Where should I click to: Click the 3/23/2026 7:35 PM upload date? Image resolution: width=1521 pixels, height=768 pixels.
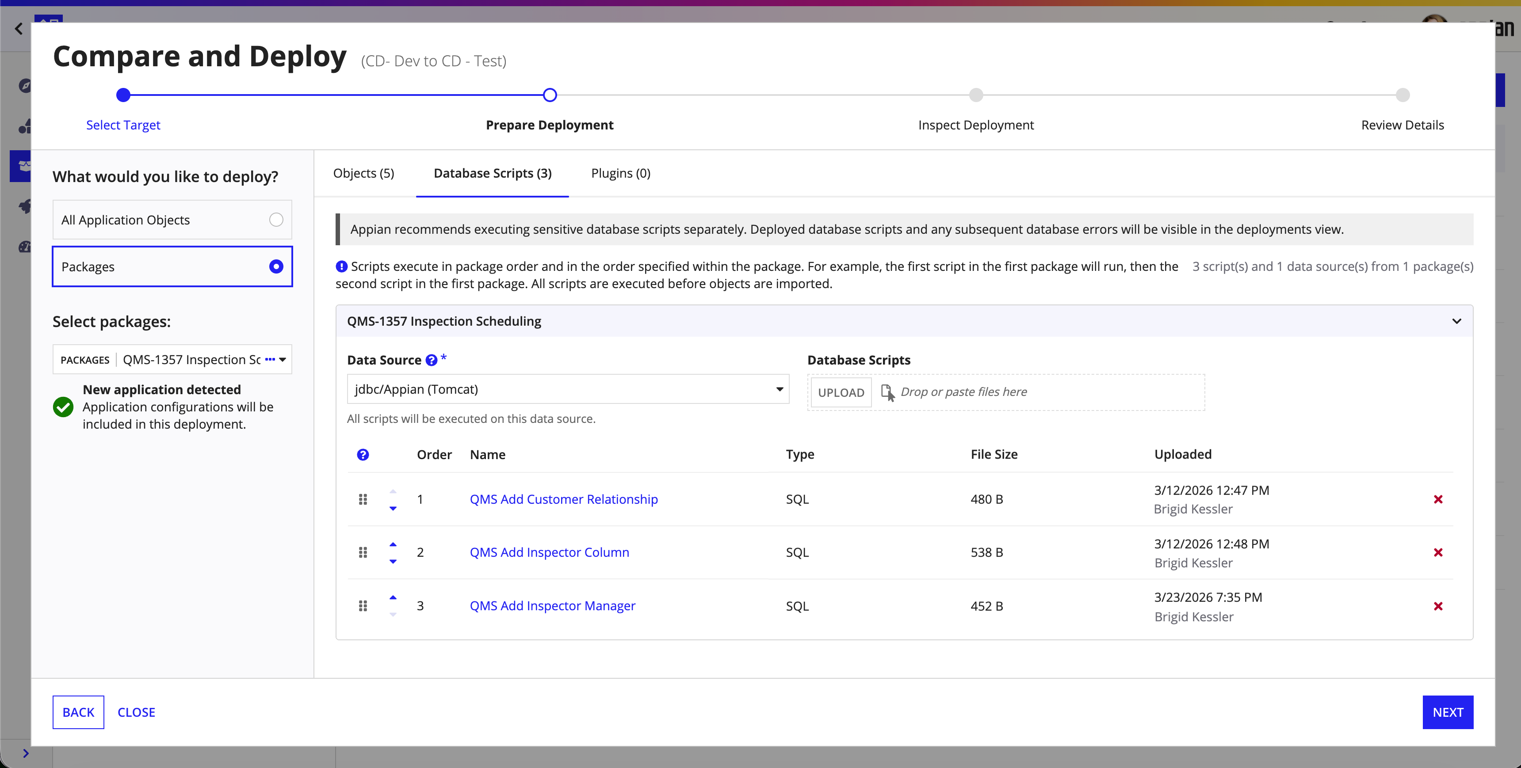coord(1208,597)
